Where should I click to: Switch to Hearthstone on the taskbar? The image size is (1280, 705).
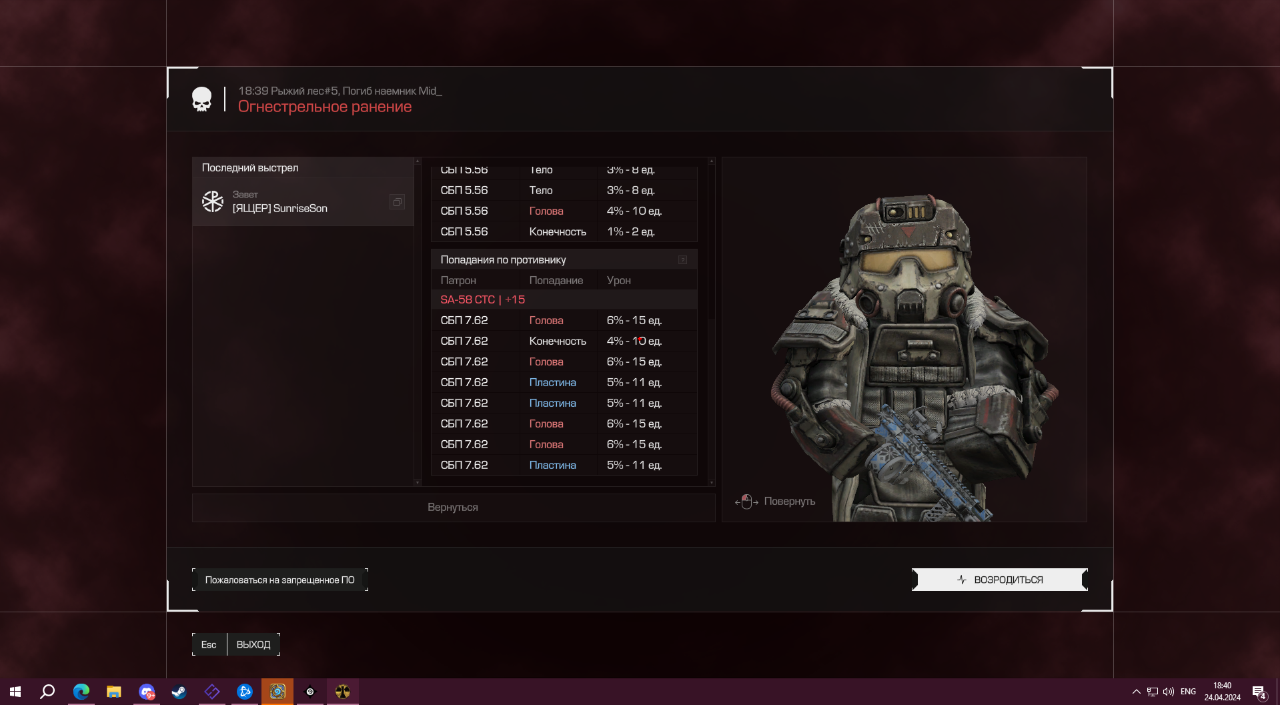coord(277,692)
